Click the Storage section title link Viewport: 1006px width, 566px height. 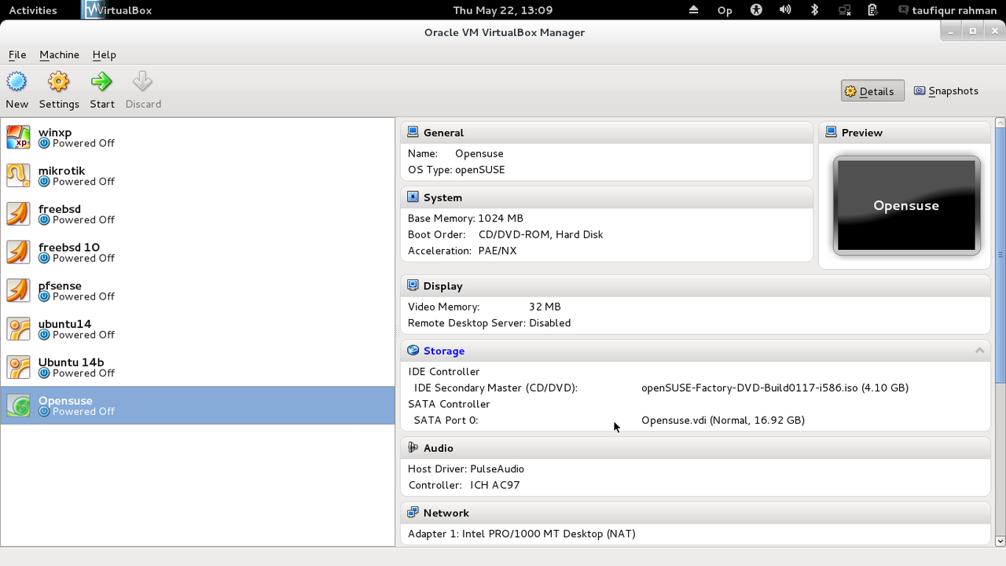point(443,351)
